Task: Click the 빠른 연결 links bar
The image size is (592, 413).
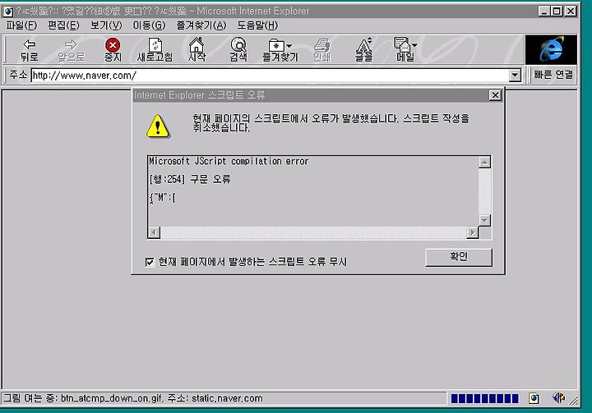Action: pos(553,75)
